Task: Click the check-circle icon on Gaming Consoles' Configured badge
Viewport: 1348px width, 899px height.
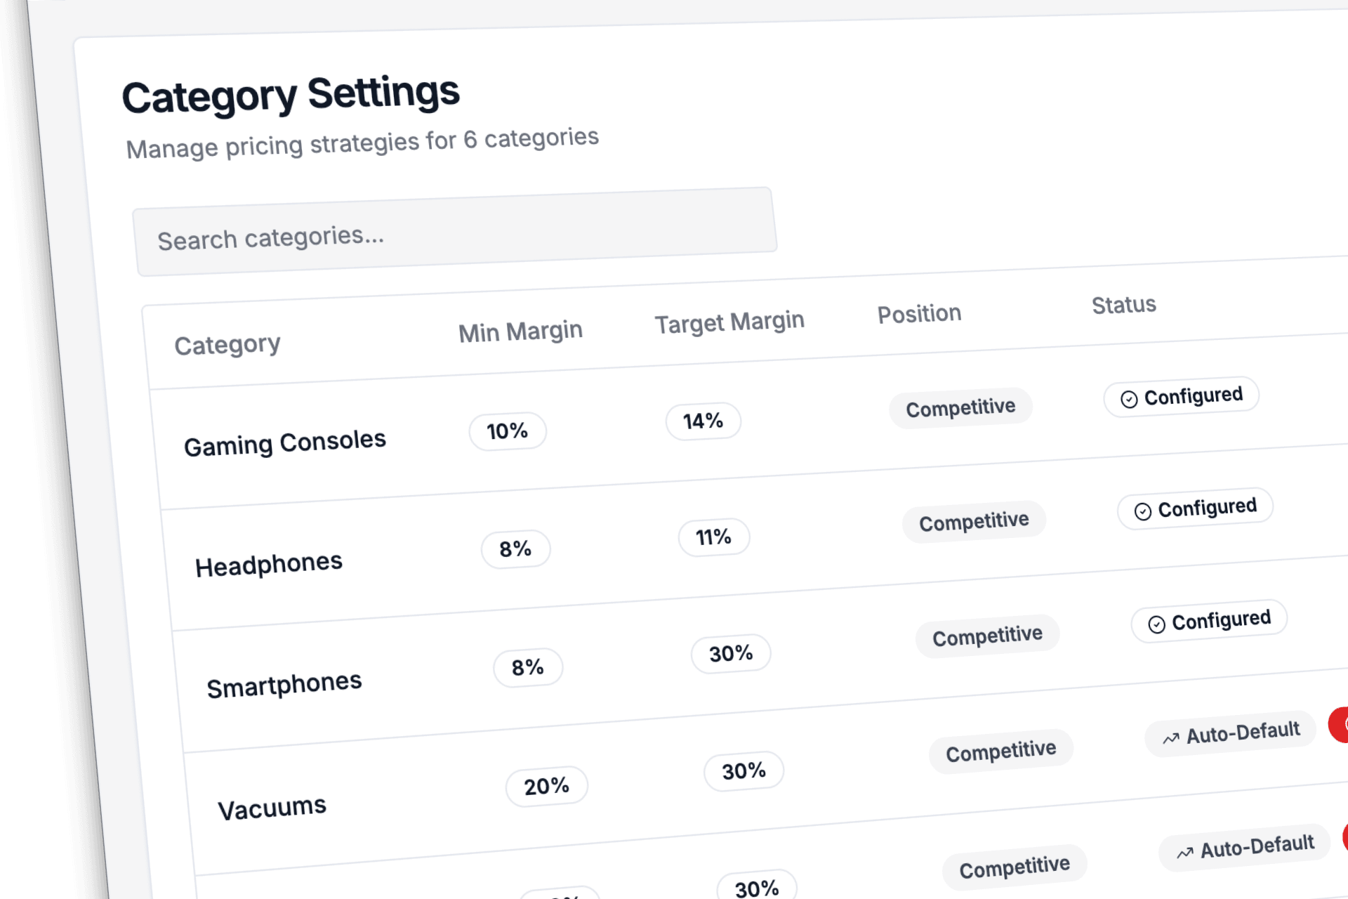Action: [x=1129, y=399]
